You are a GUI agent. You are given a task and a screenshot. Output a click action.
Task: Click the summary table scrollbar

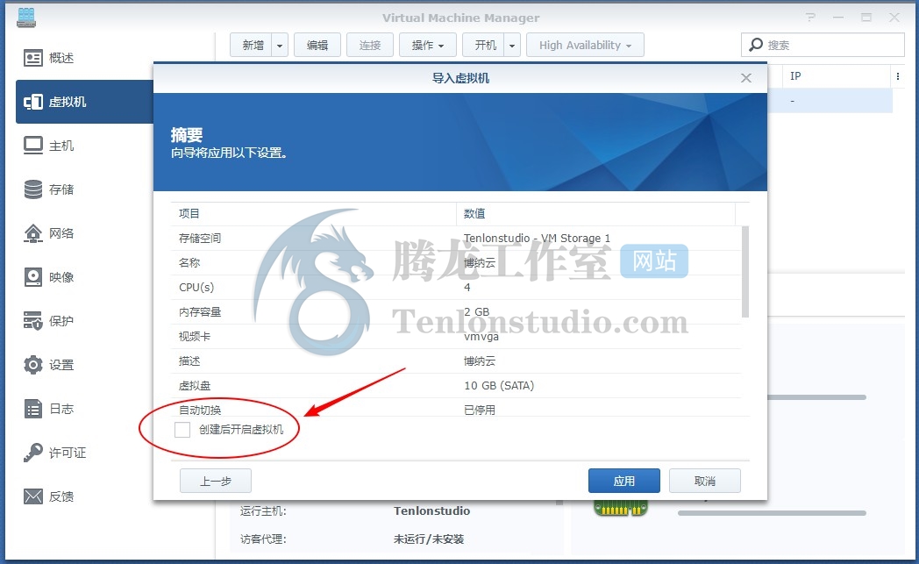744,271
